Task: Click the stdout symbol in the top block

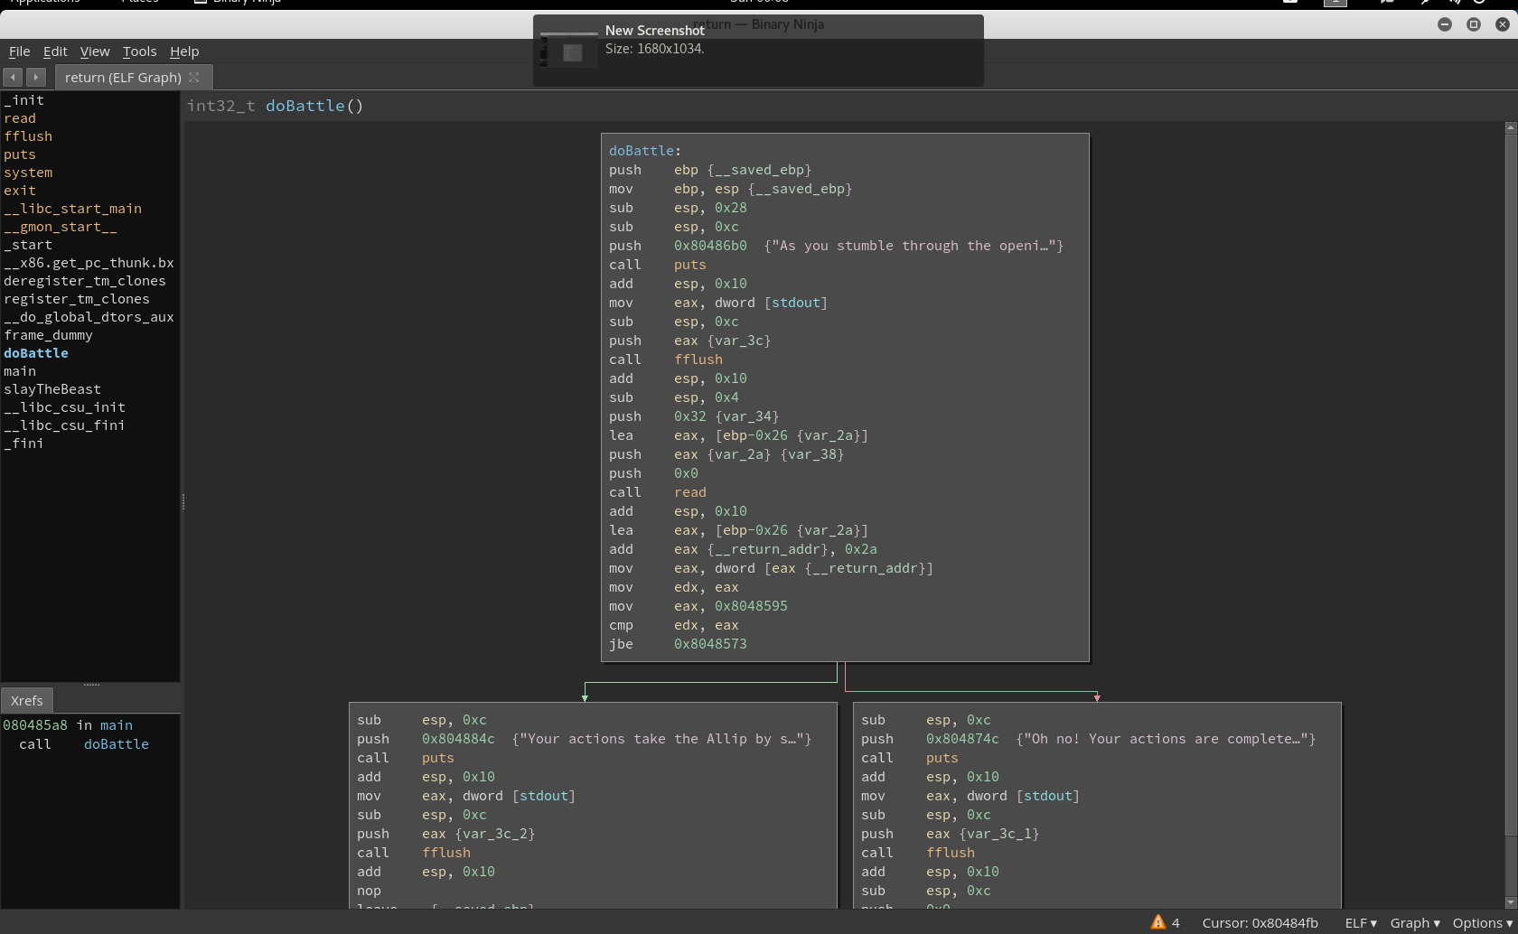Action: pyautogui.click(x=795, y=303)
